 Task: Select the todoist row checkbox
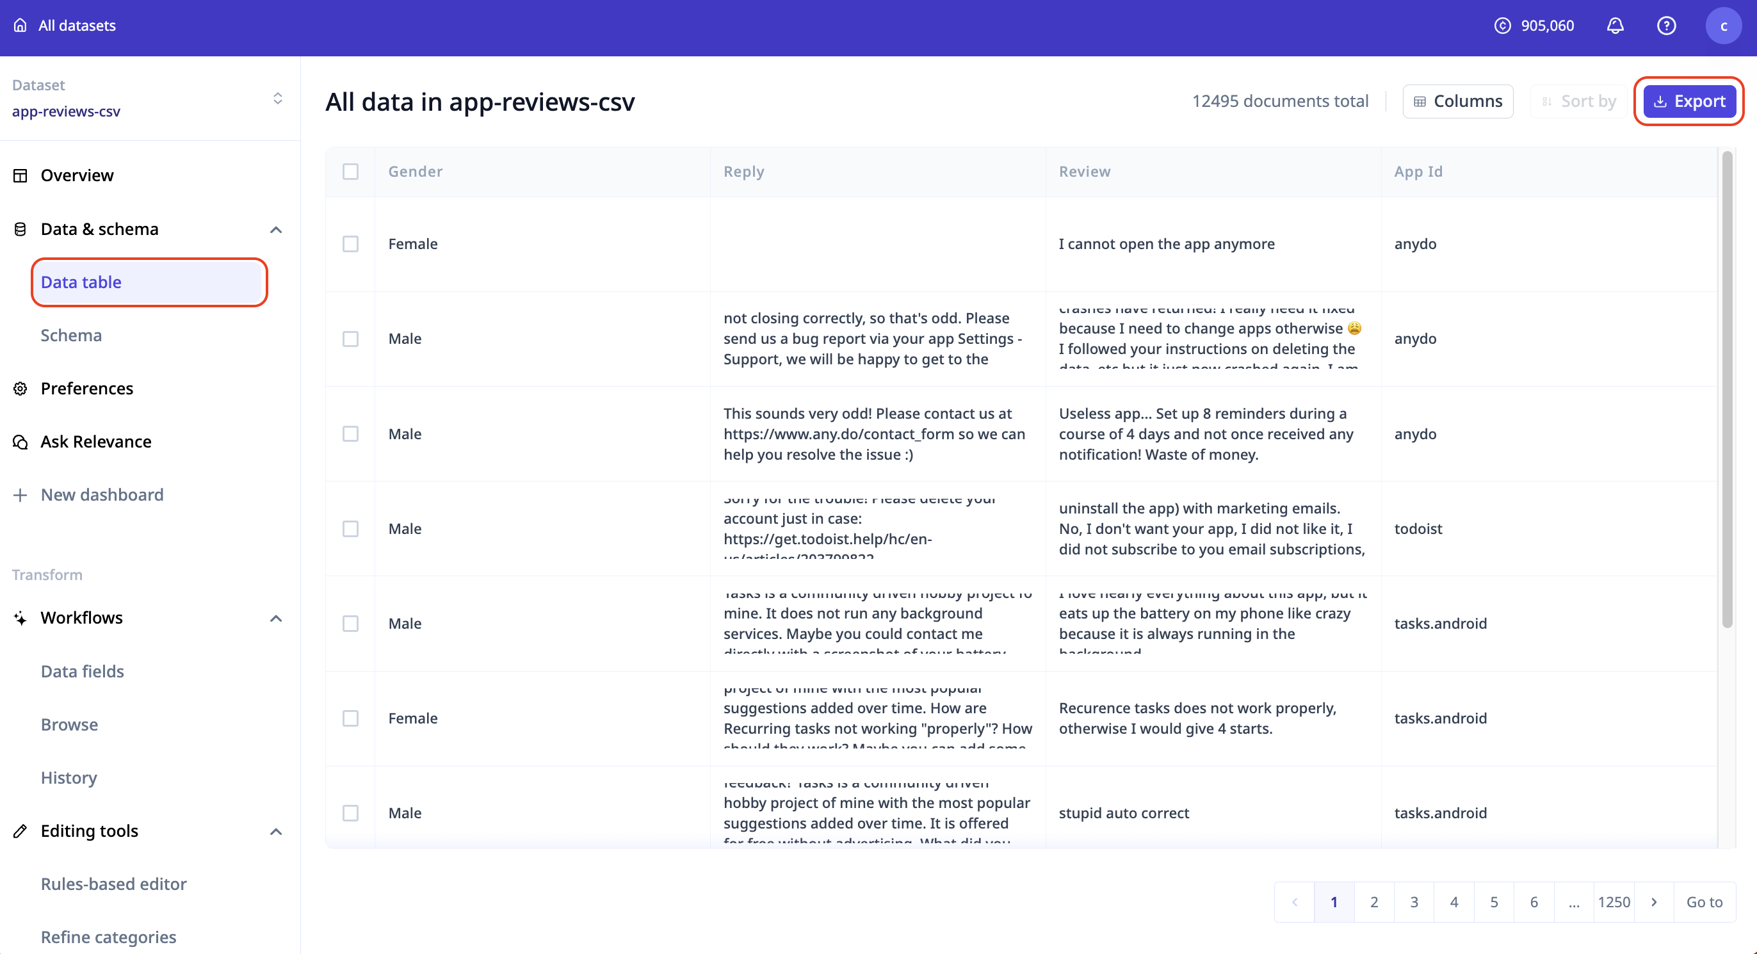(351, 528)
